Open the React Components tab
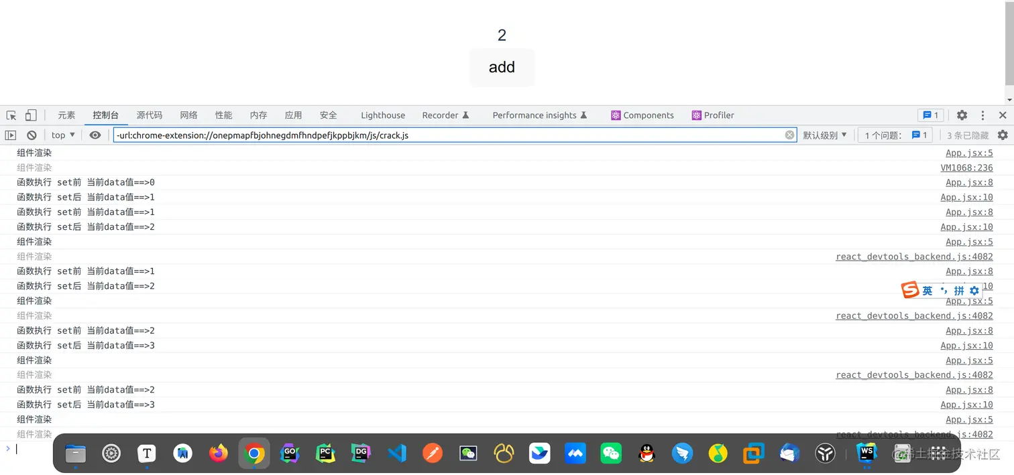This screenshot has height=475, width=1014. [642, 115]
